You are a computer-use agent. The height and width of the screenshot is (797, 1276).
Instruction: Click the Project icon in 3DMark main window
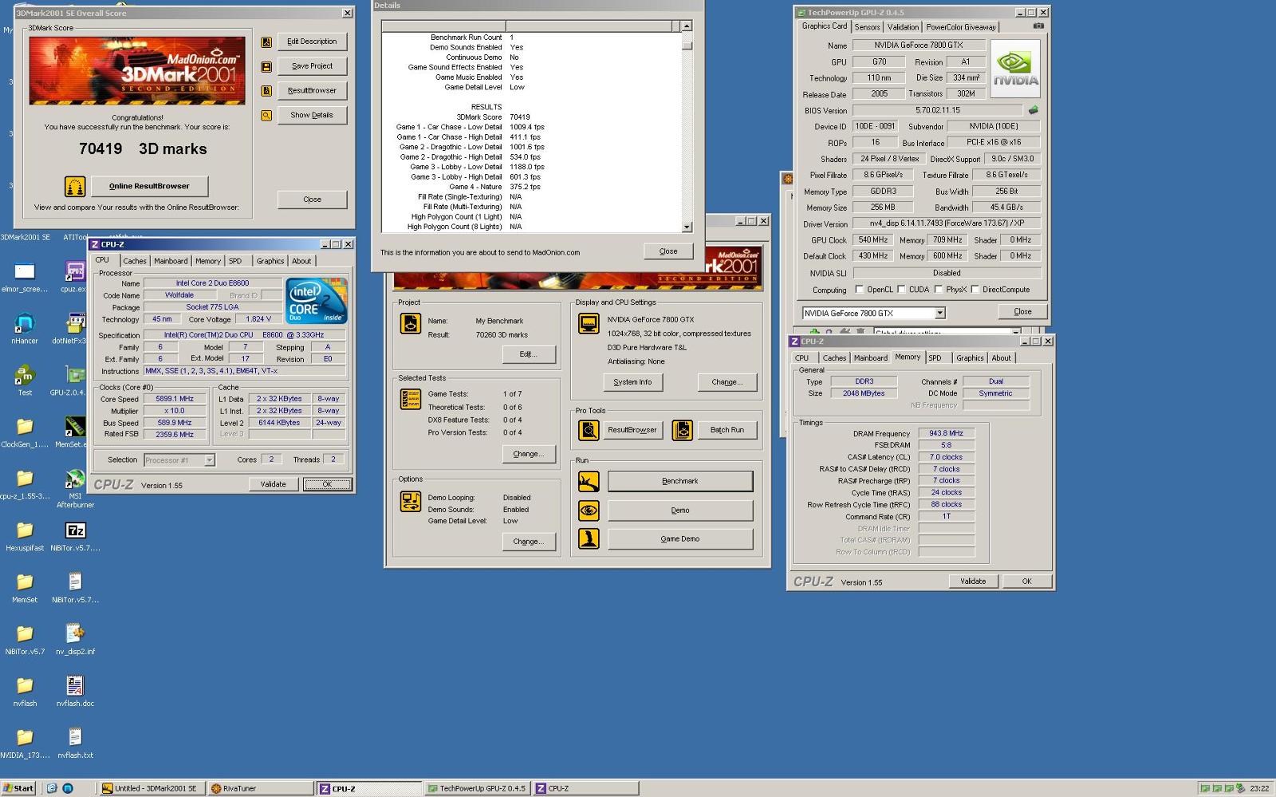[411, 323]
